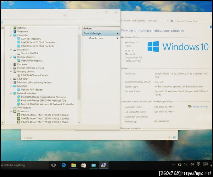The height and width of the screenshot is (177, 213).
Task: Click the Generic PnP Monitor icon
Action: tap(18, 90)
